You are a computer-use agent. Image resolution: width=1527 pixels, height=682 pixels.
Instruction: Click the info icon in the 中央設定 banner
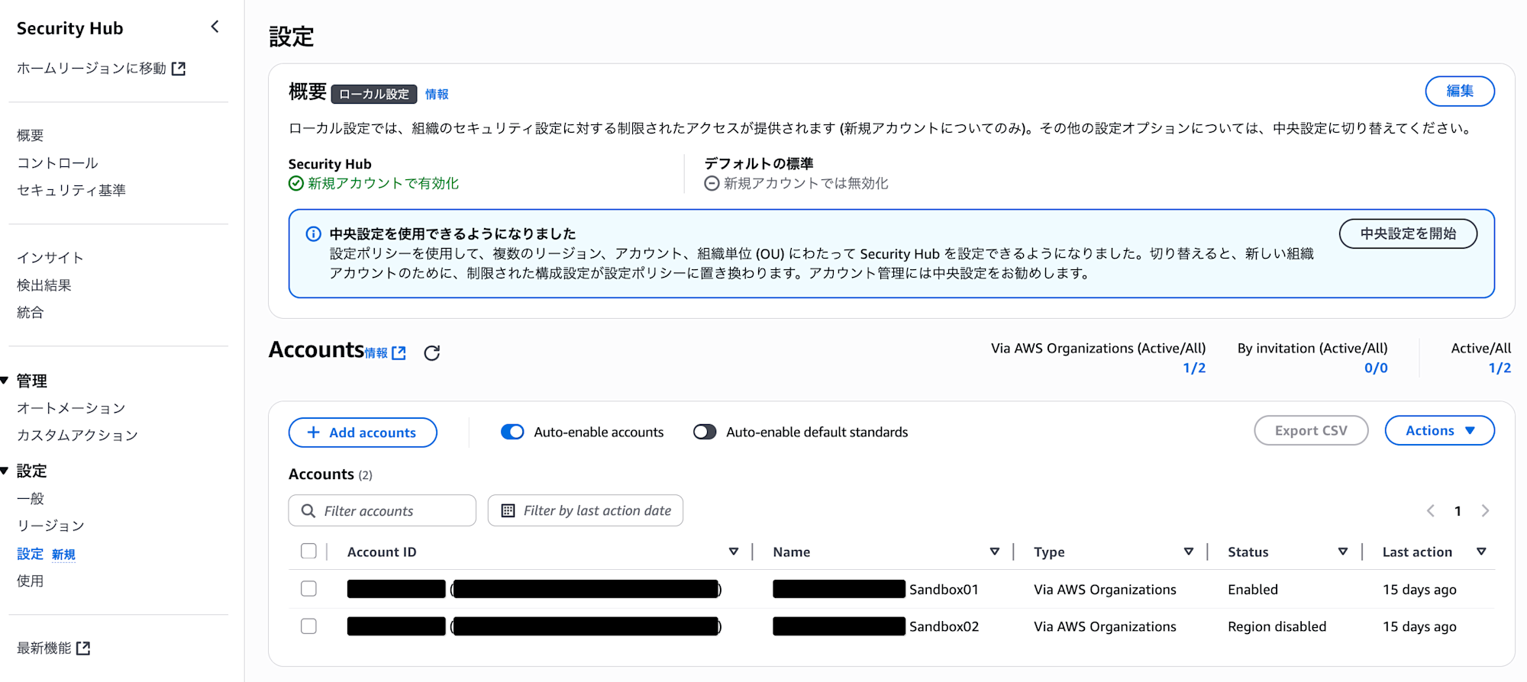pos(313,234)
